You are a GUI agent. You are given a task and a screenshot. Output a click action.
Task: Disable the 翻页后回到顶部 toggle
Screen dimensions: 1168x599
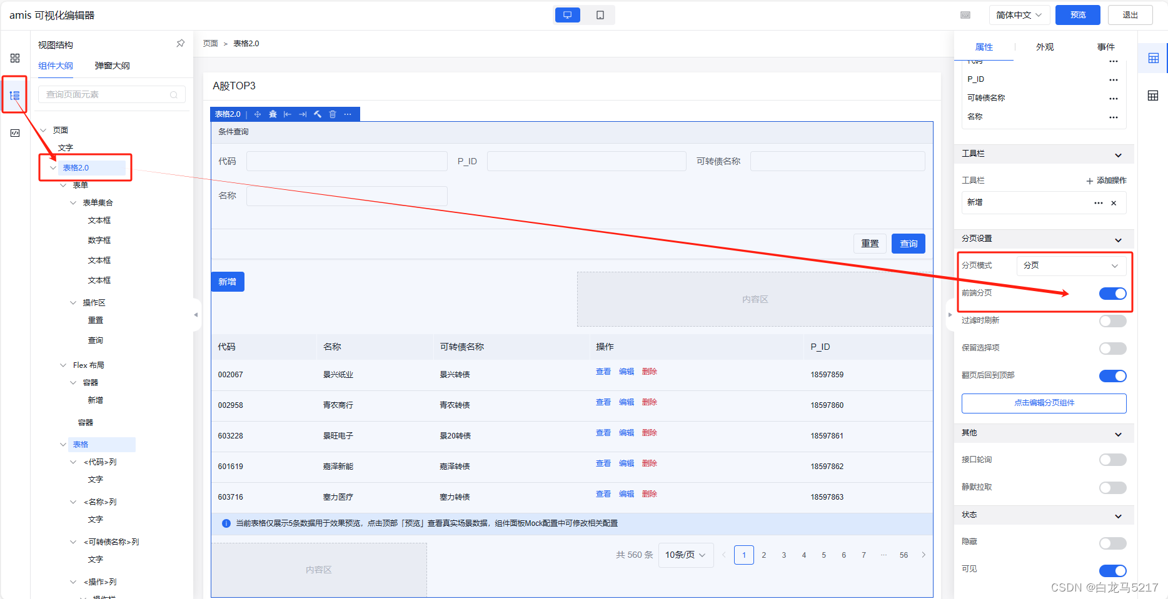click(x=1112, y=375)
